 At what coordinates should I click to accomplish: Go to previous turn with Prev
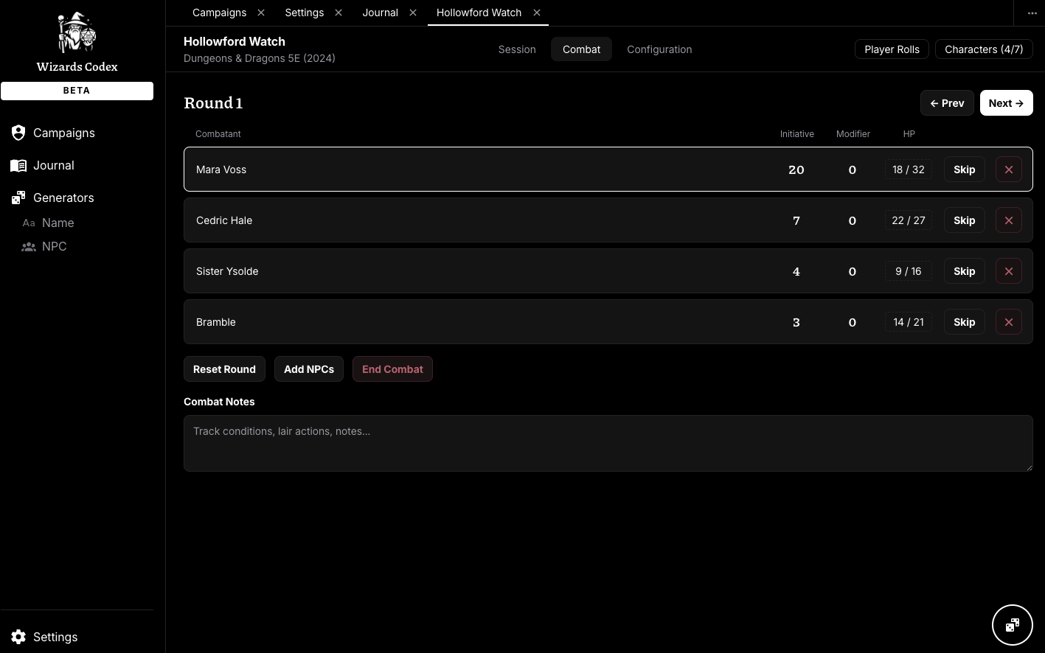click(x=947, y=103)
